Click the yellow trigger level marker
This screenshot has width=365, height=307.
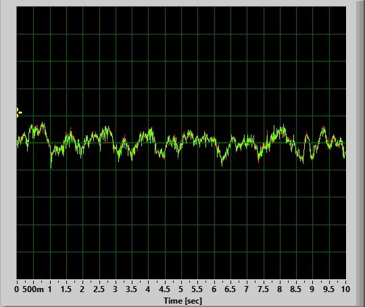19,113
